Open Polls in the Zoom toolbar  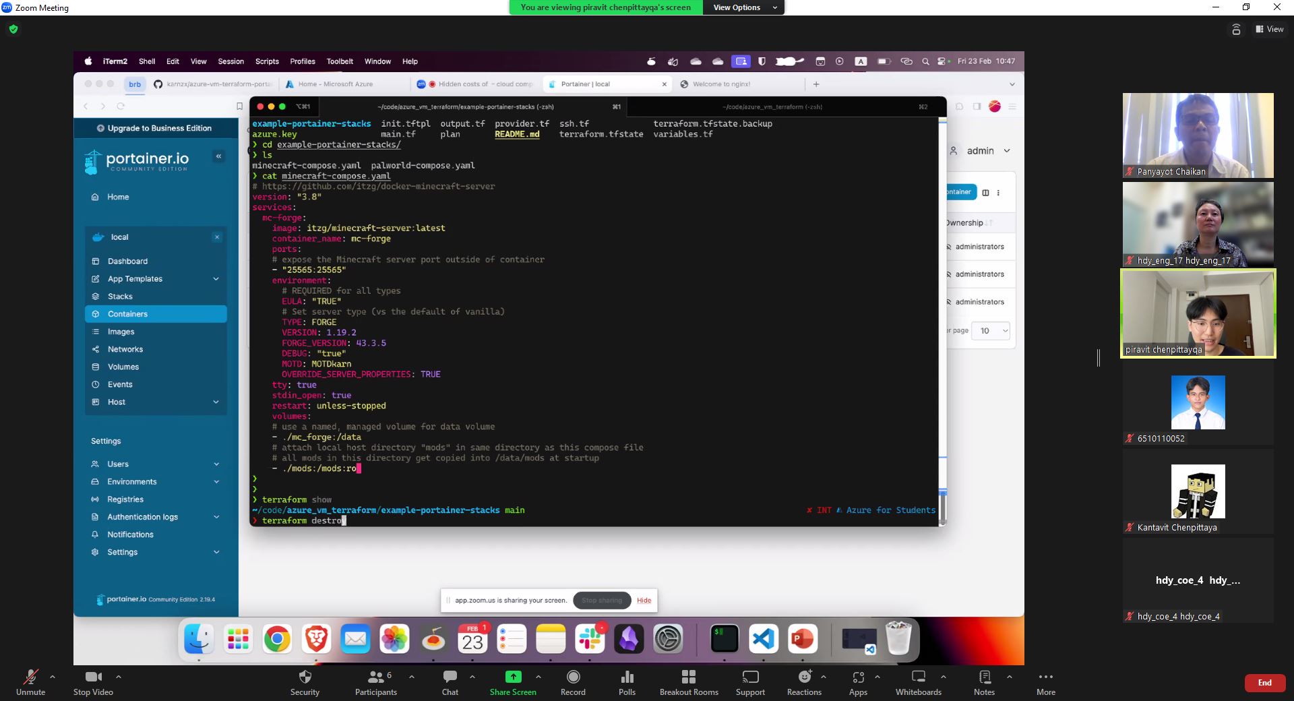point(627,677)
